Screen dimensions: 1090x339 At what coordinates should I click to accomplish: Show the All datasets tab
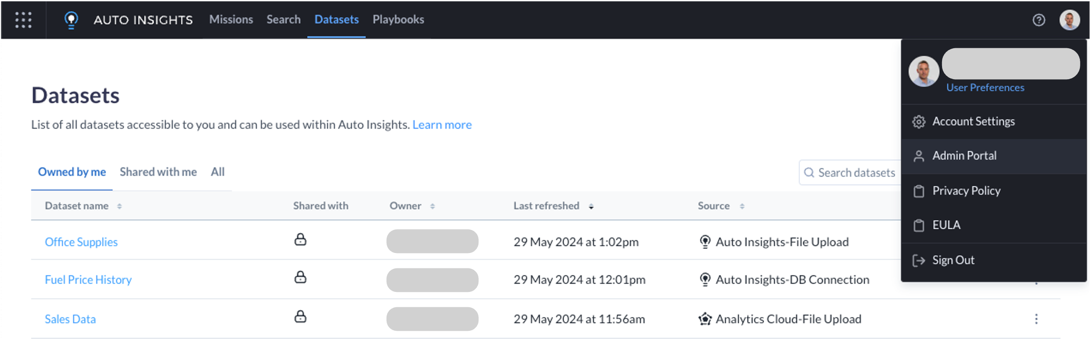coord(218,172)
